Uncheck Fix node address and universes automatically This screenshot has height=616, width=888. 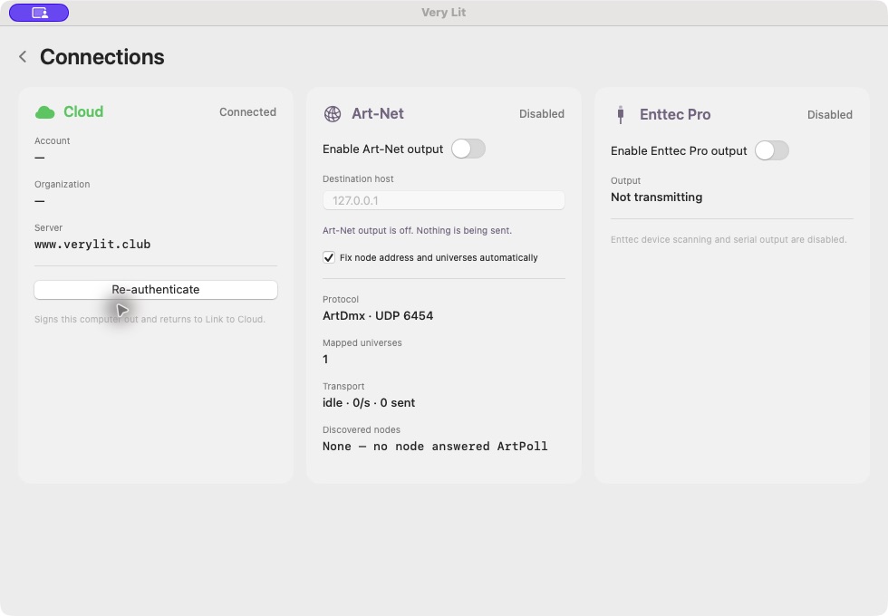pos(328,257)
